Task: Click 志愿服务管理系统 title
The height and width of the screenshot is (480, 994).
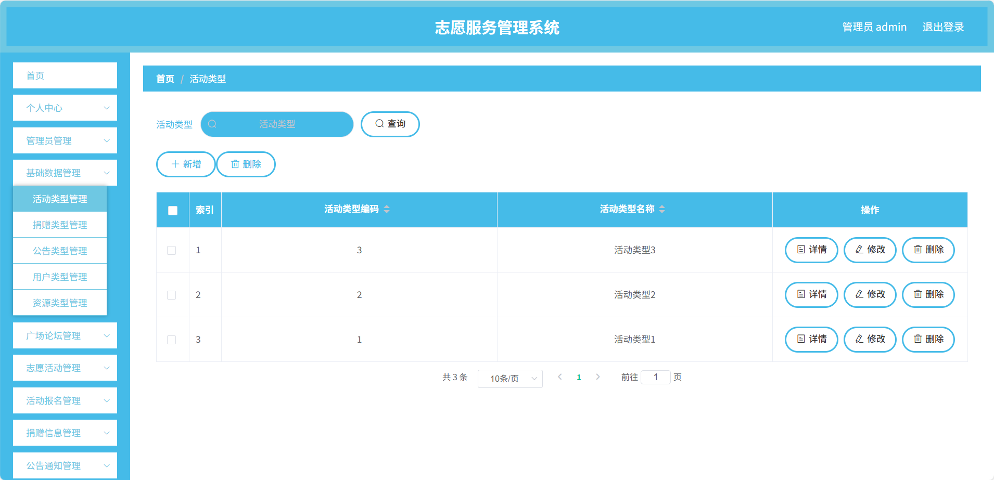Action: coord(497,28)
